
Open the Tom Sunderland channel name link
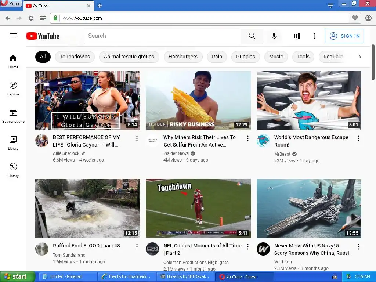click(69, 255)
